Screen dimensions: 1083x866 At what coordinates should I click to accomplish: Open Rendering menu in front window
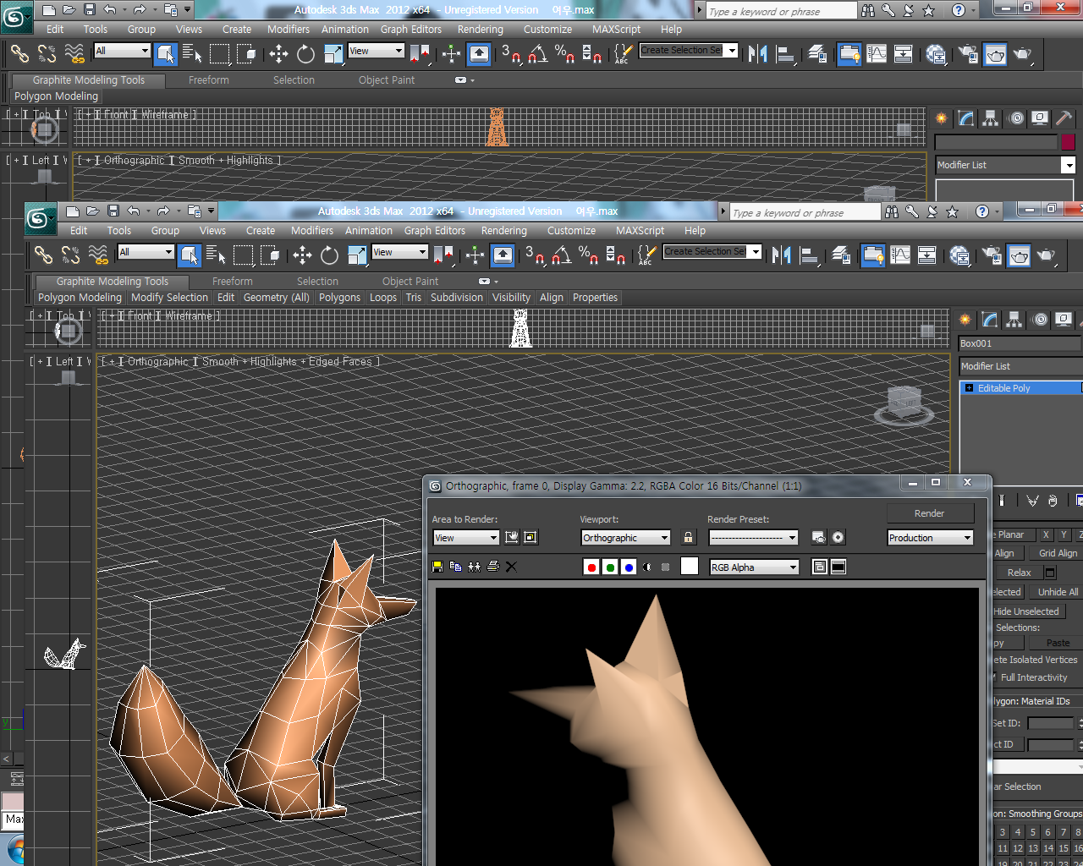click(x=504, y=230)
